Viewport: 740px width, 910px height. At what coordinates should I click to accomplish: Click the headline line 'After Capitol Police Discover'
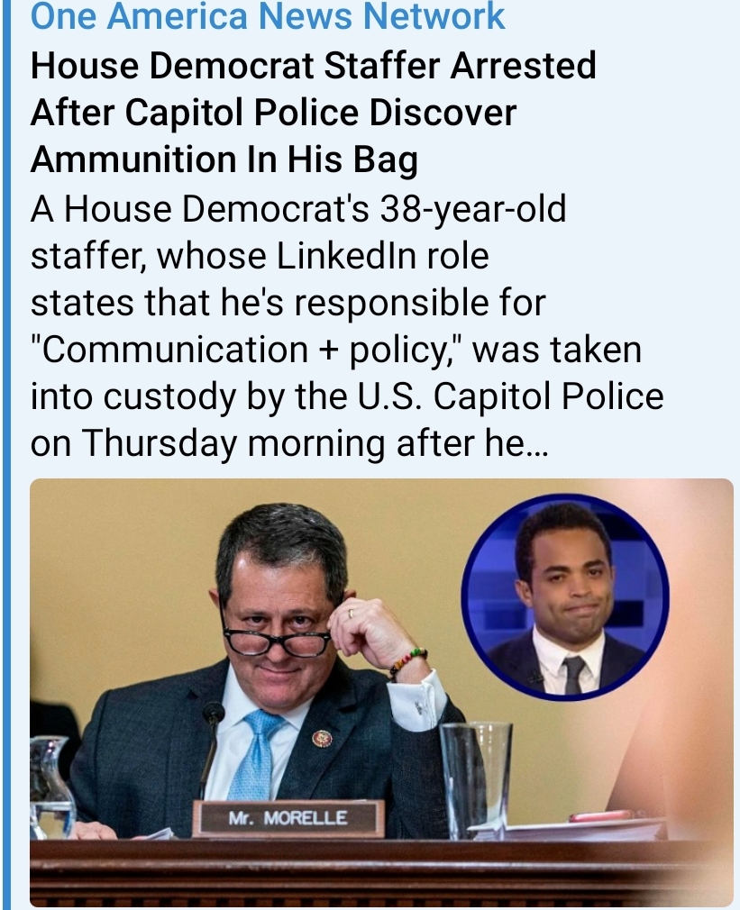[273, 112]
